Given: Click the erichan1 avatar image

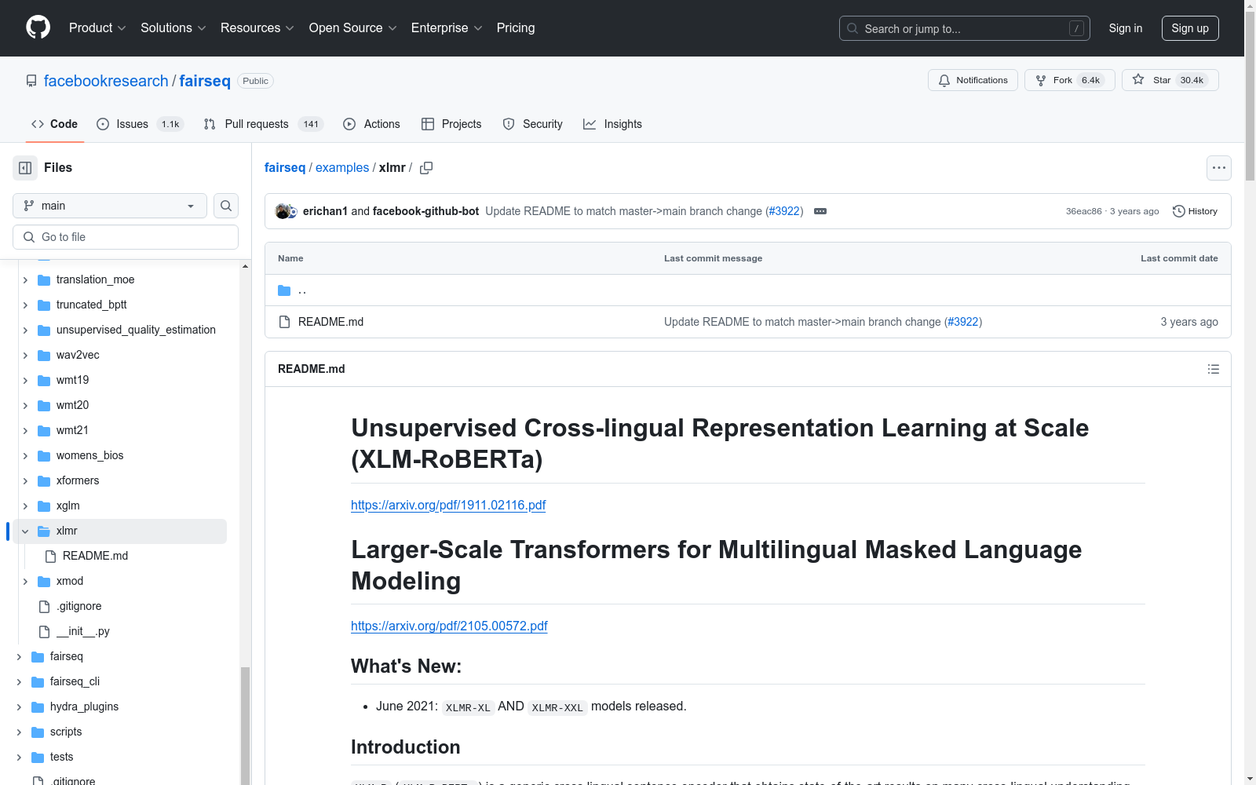Looking at the screenshot, I should tap(283, 211).
